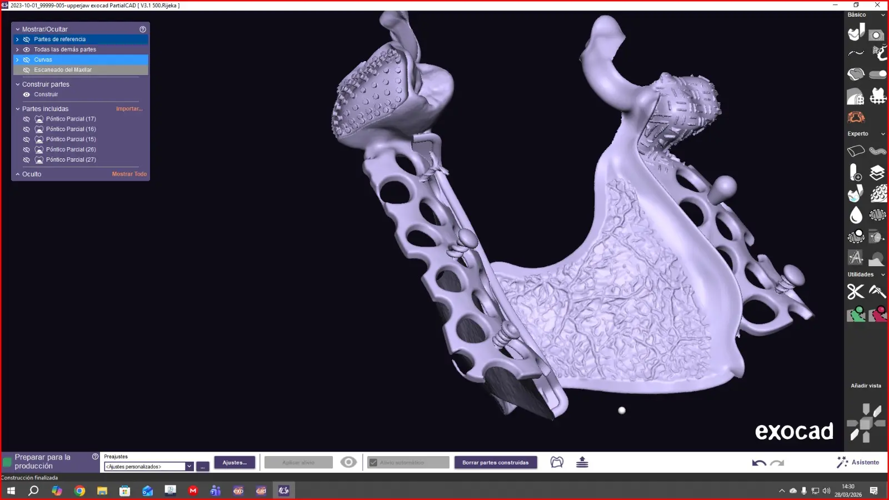This screenshot has width=889, height=500.
Task: Click Añadir vista
Action: (x=866, y=386)
